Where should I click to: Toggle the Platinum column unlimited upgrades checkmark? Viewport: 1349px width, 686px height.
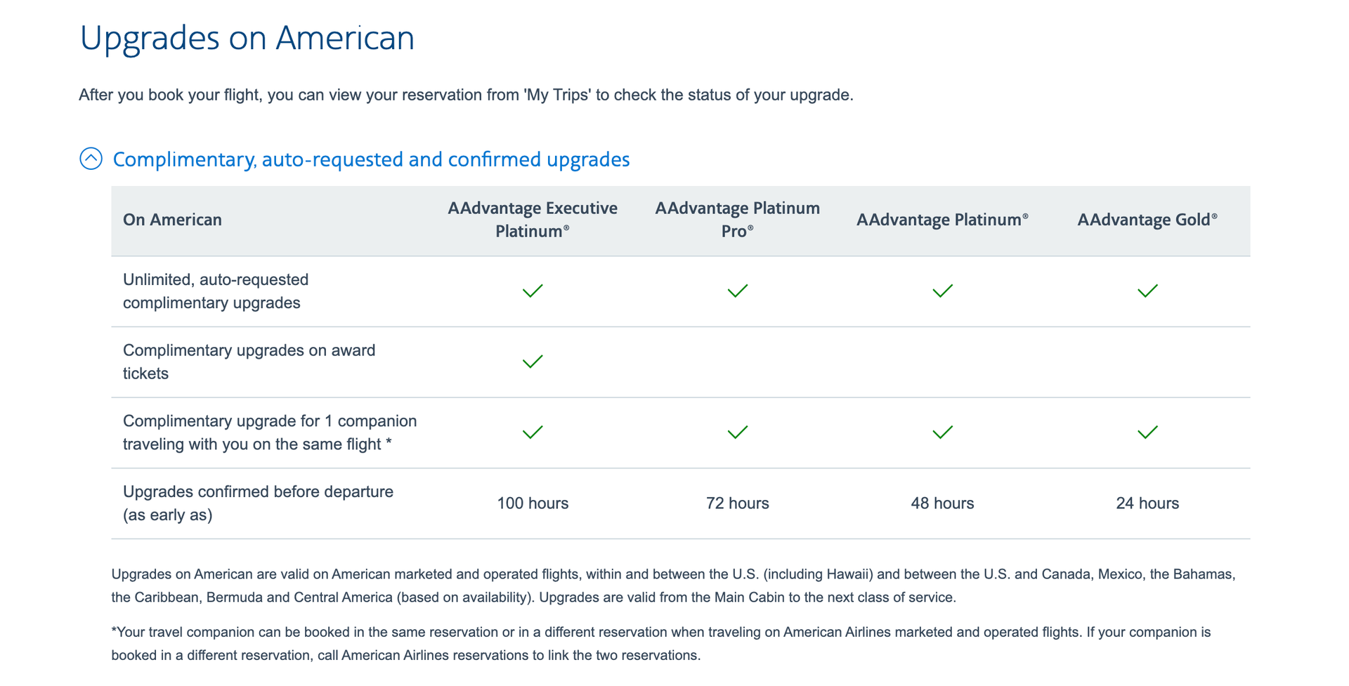point(943,291)
